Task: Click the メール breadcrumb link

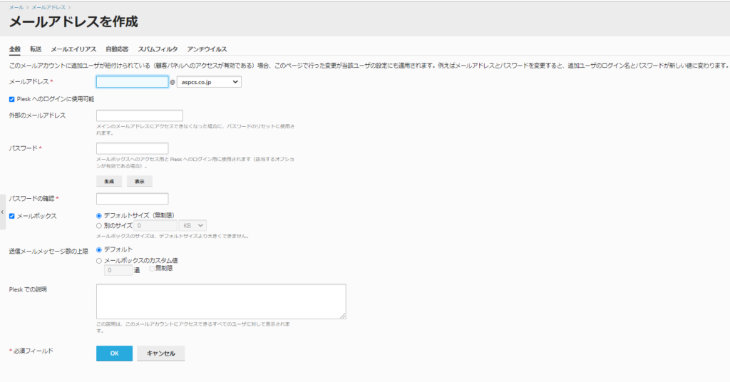Action: pos(16,6)
